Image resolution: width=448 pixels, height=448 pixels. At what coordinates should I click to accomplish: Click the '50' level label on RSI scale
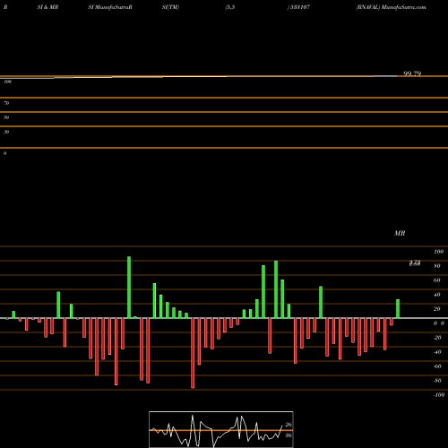tap(6, 117)
